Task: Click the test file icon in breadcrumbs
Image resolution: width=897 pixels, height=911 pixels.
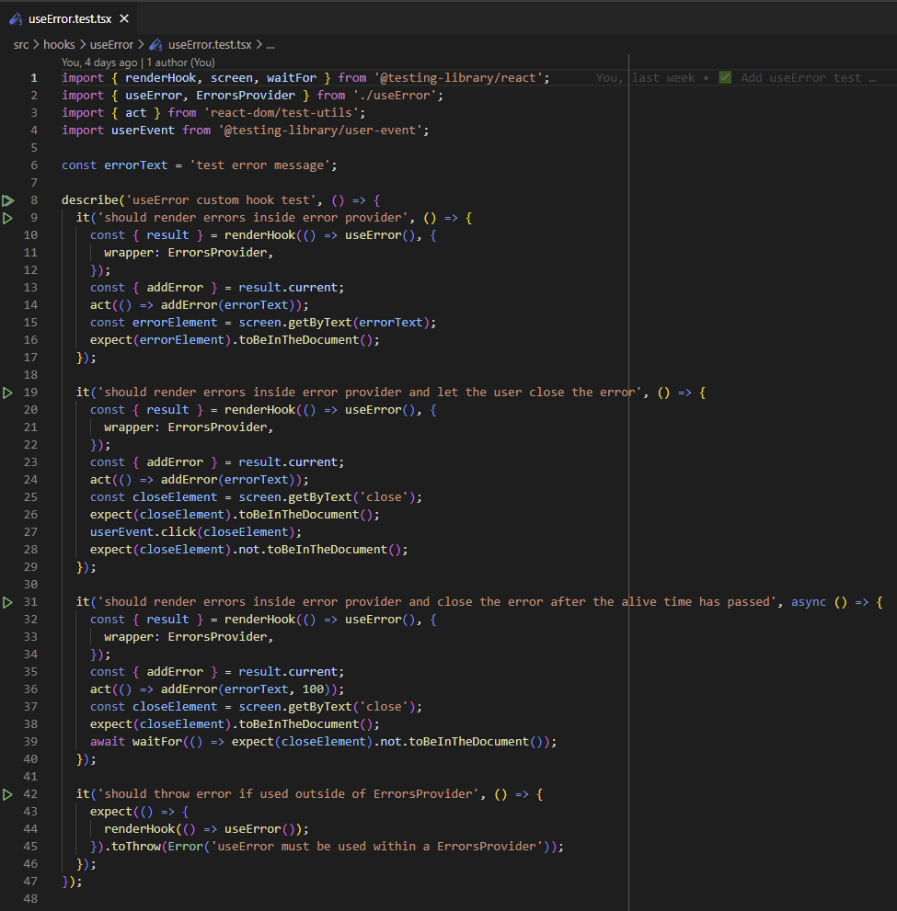Action: [x=155, y=45]
